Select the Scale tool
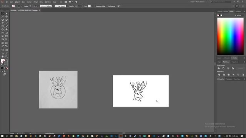 coord(7,33)
